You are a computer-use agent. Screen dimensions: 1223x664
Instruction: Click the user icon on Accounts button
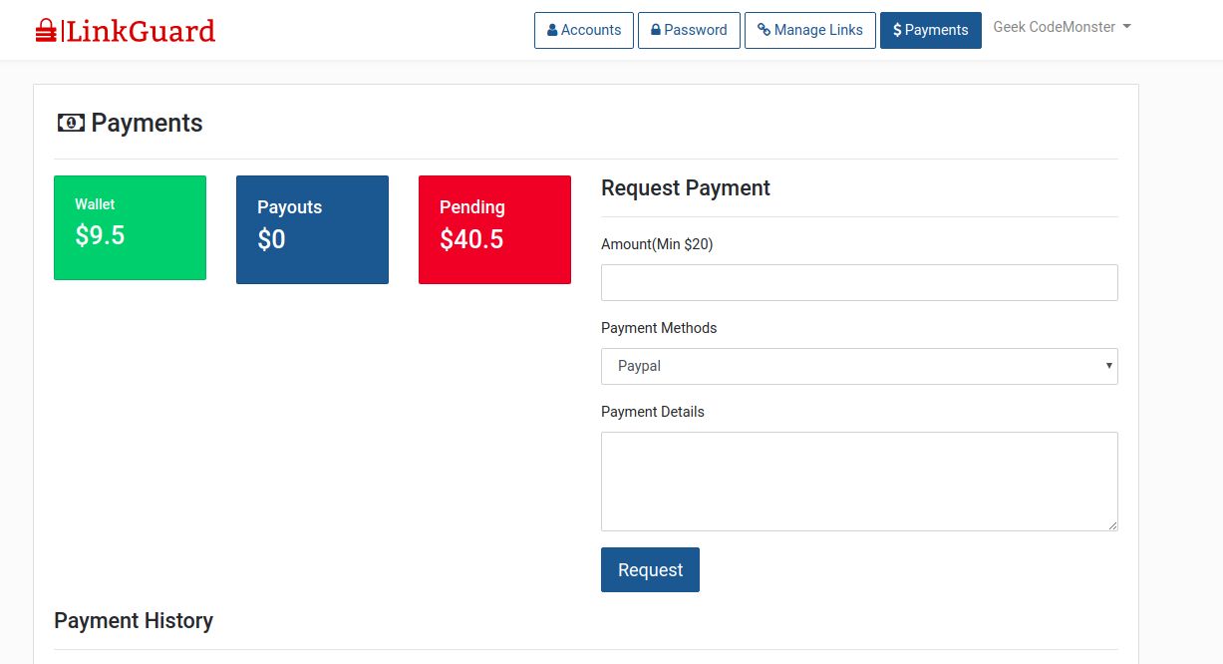(552, 30)
